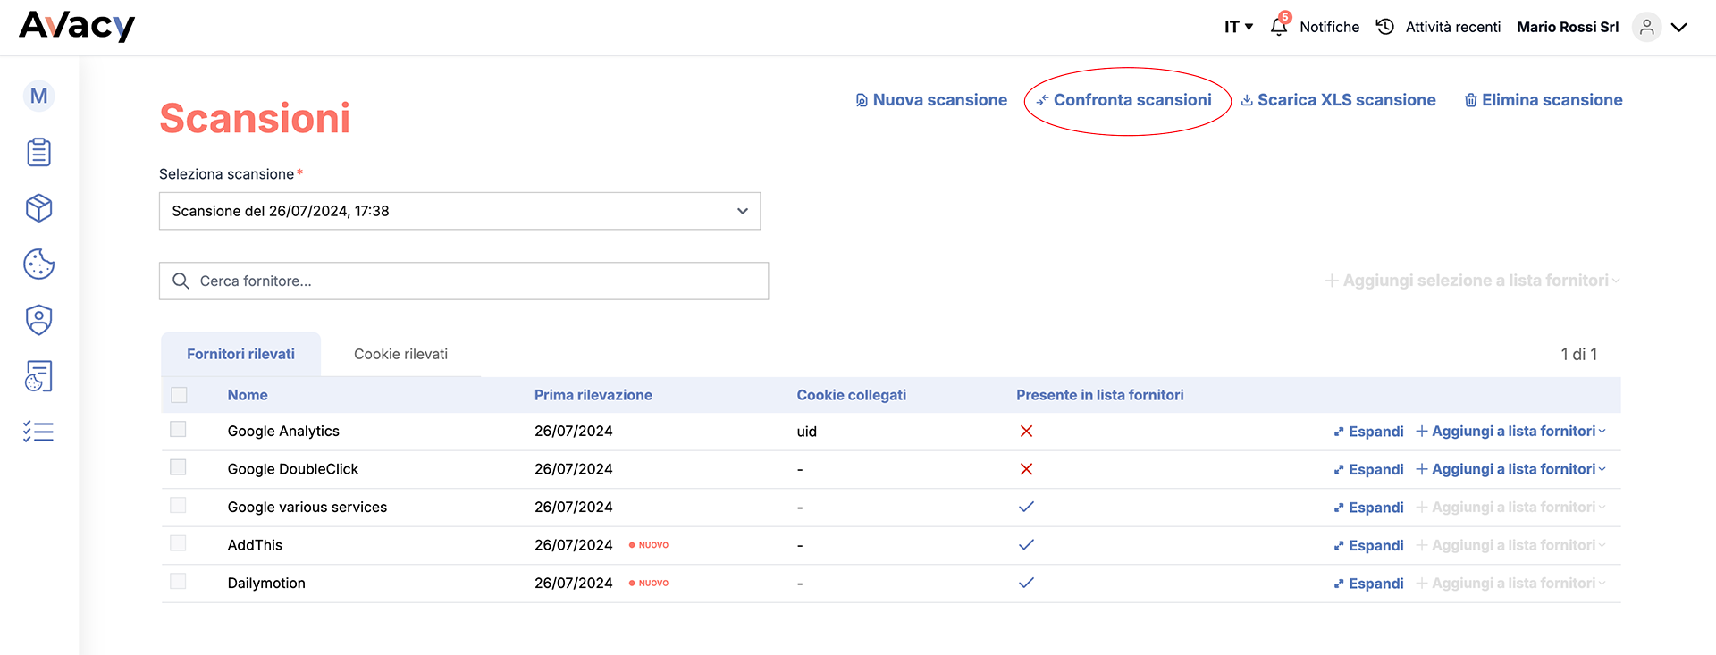
Task: Check the Google DoubleClick row checkbox
Action: [x=178, y=467]
